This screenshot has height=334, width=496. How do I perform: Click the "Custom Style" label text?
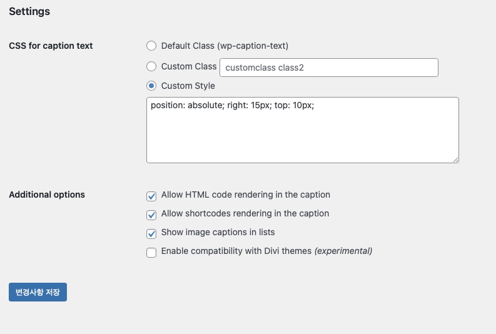tap(188, 86)
